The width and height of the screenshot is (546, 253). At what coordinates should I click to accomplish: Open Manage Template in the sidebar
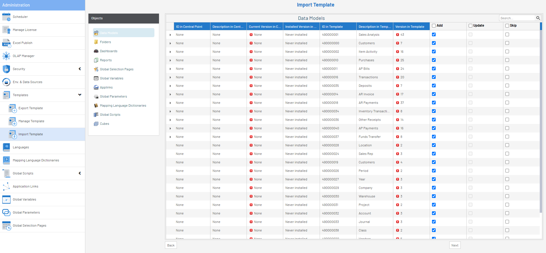(x=31, y=121)
